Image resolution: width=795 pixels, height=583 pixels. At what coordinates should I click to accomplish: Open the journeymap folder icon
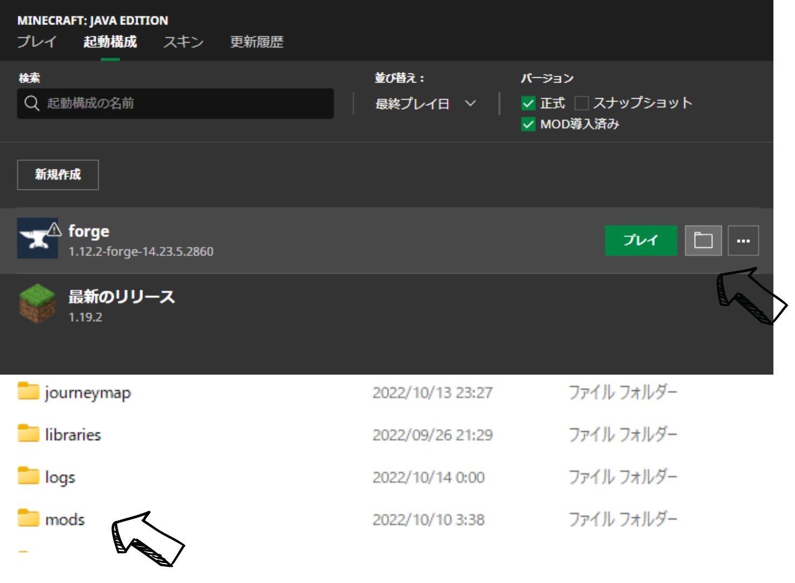click(x=29, y=391)
